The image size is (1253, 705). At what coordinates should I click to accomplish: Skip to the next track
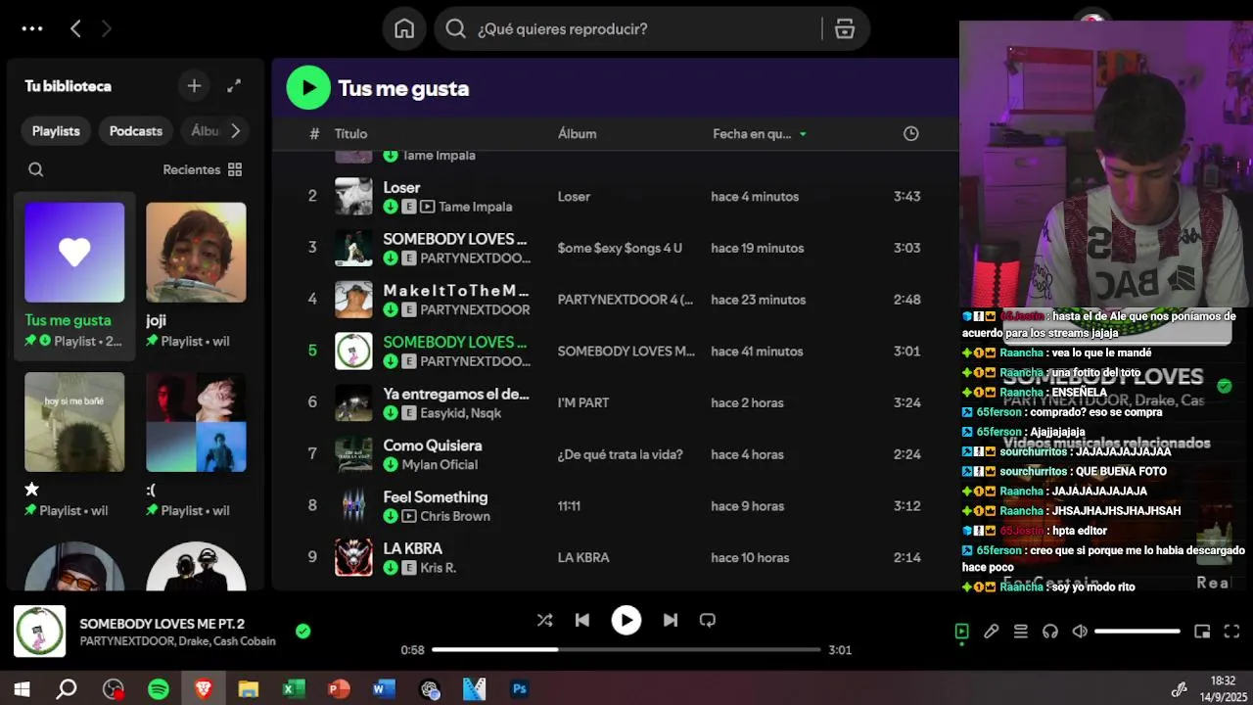671,620
